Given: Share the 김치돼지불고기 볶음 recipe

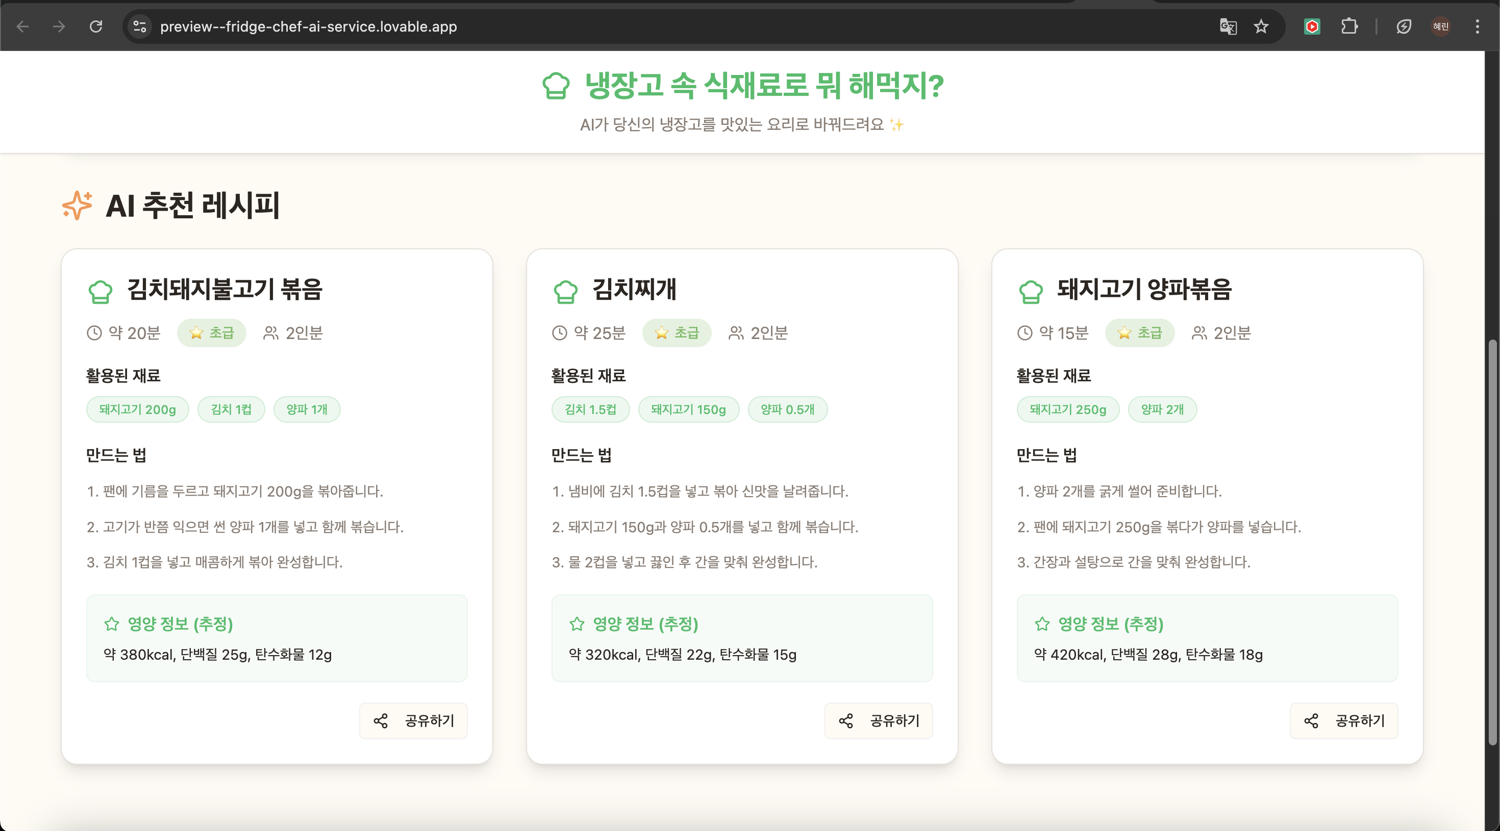Looking at the screenshot, I should tap(413, 721).
